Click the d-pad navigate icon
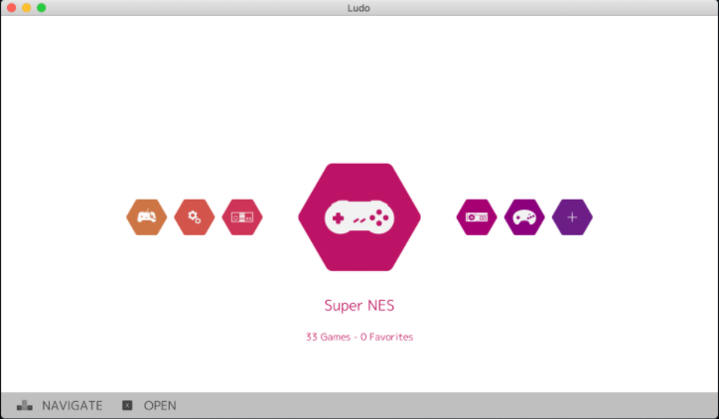This screenshot has width=719, height=419. click(25, 406)
